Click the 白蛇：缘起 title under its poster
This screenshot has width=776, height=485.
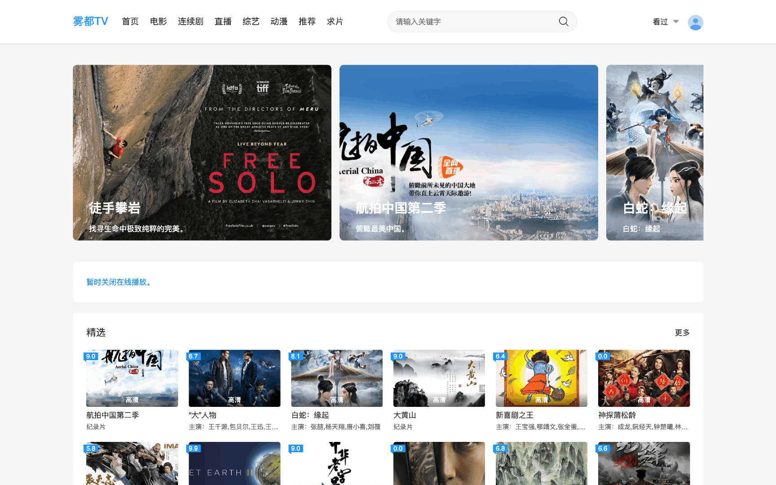[x=310, y=415]
